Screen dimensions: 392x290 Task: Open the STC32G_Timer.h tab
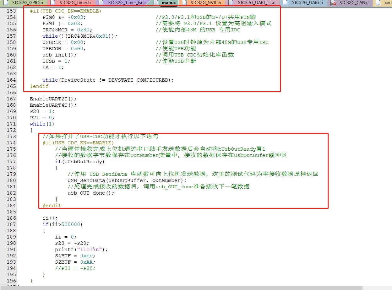point(72,3)
